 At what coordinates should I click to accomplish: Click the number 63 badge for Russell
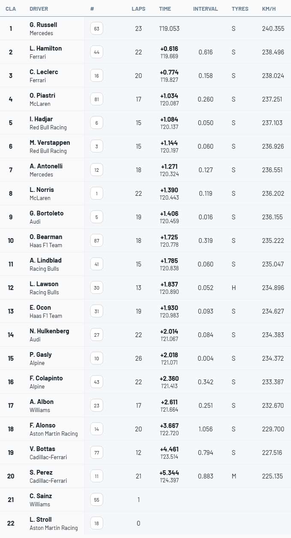tap(97, 29)
